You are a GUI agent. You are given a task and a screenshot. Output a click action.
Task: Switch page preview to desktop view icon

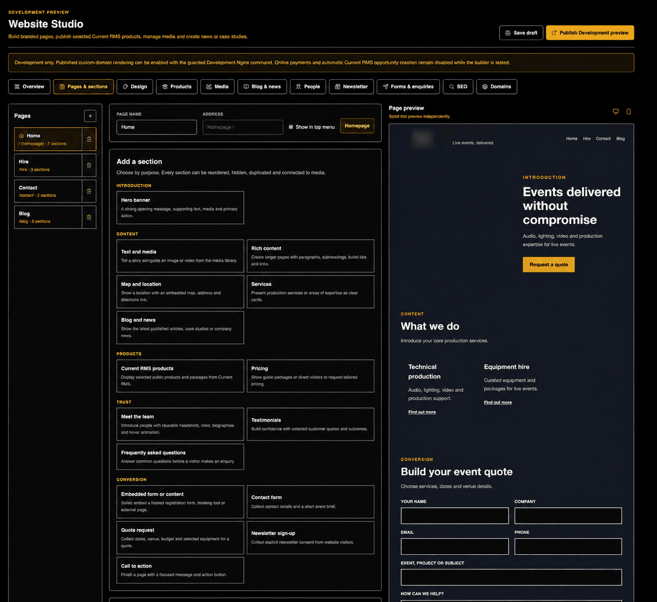pos(616,112)
